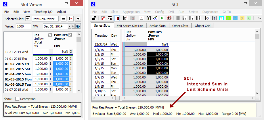The width and height of the screenshot is (264, 120).
Task: Open Scripts menu in SCT window
Action: (193, 12)
